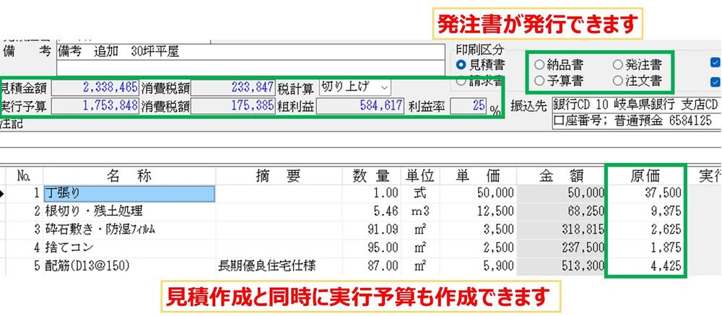The height and width of the screenshot is (316, 722).
Task: Click the row selector arrow for row 1
Action: click(2, 193)
